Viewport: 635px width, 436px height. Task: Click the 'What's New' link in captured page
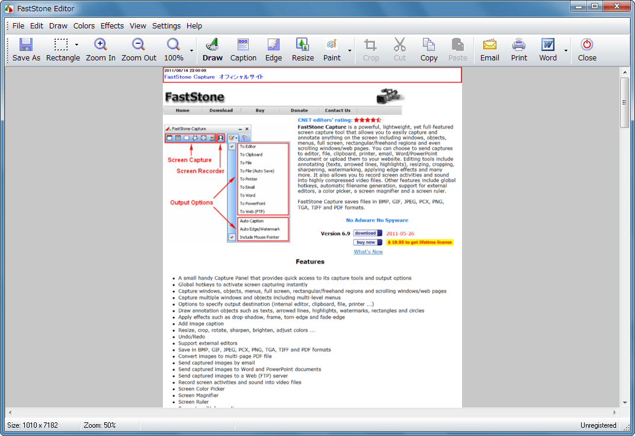pos(368,252)
